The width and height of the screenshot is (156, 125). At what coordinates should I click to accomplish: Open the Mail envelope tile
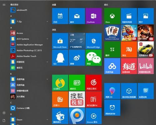tap(77, 16)
